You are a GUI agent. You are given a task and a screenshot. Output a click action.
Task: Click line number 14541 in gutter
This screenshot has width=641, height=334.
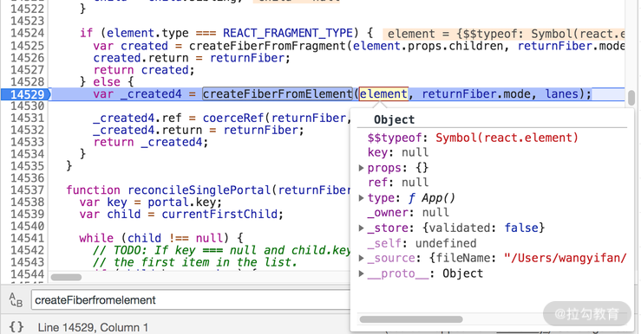(x=27, y=238)
